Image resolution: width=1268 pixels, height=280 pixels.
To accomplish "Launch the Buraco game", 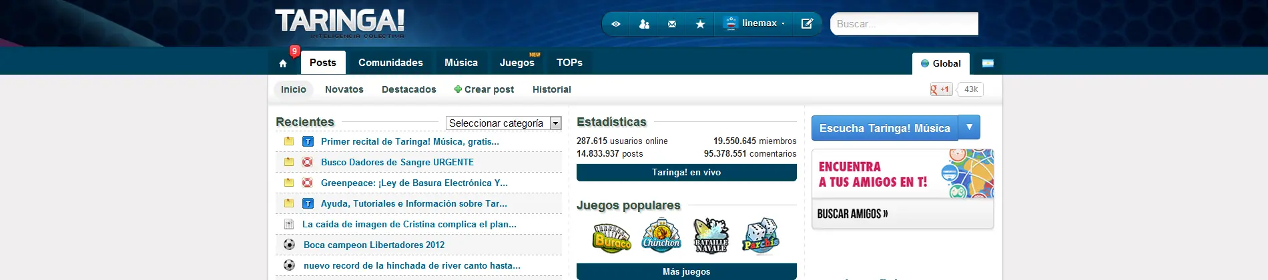I will [x=612, y=237].
